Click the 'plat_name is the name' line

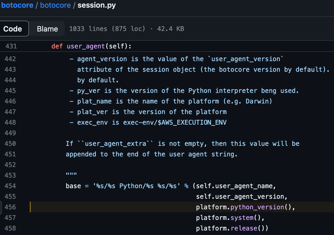(x=171, y=101)
